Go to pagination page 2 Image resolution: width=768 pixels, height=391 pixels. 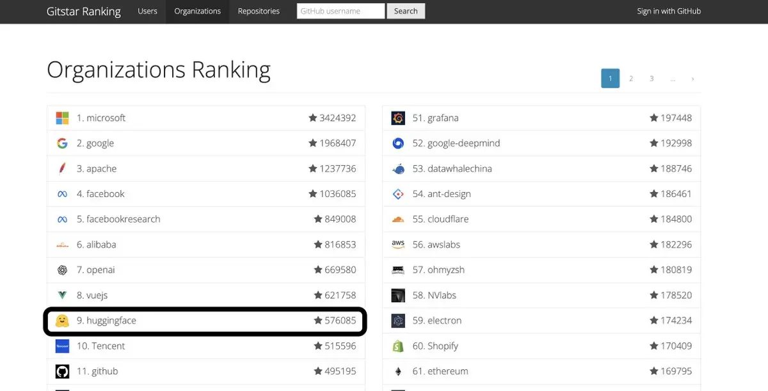pyautogui.click(x=631, y=79)
